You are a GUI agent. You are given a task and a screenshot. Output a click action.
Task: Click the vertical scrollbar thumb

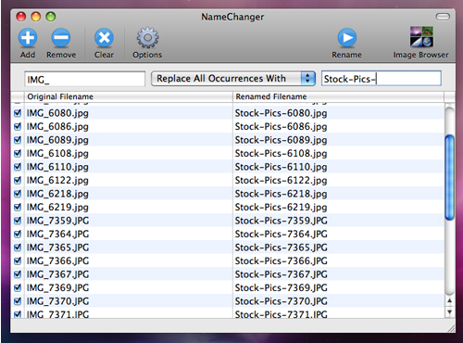tap(450, 178)
